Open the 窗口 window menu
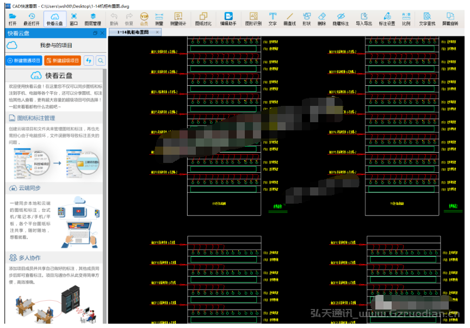Screen dimensions: 470x328 click(73, 19)
